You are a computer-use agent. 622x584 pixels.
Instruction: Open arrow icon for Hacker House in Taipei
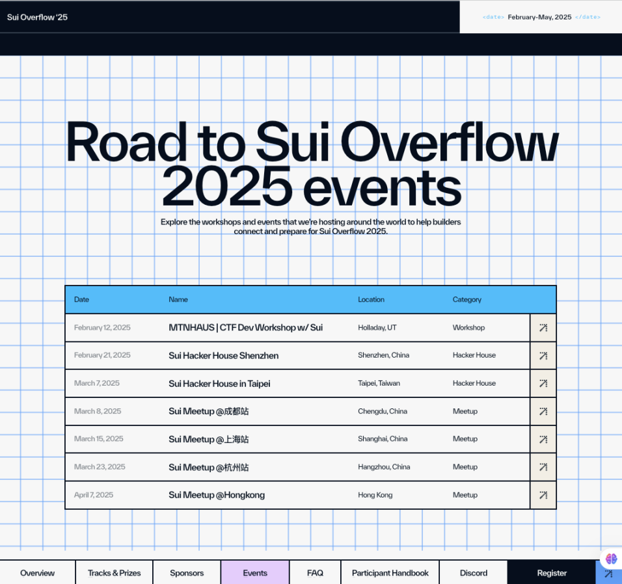[x=543, y=384]
